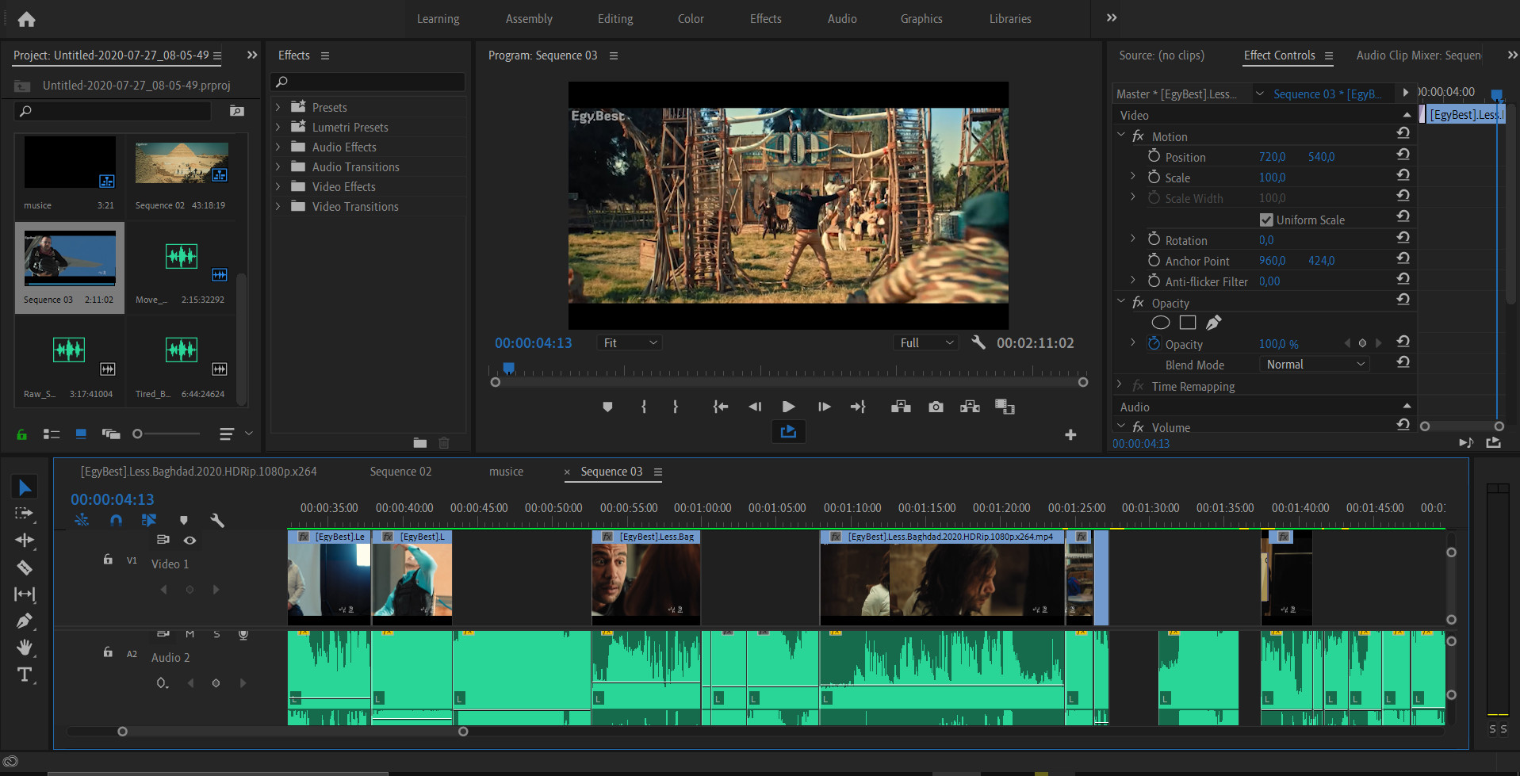Click the Project panel thumbnail zoom slider
Screen dimensions: 1520x776
click(138, 434)
